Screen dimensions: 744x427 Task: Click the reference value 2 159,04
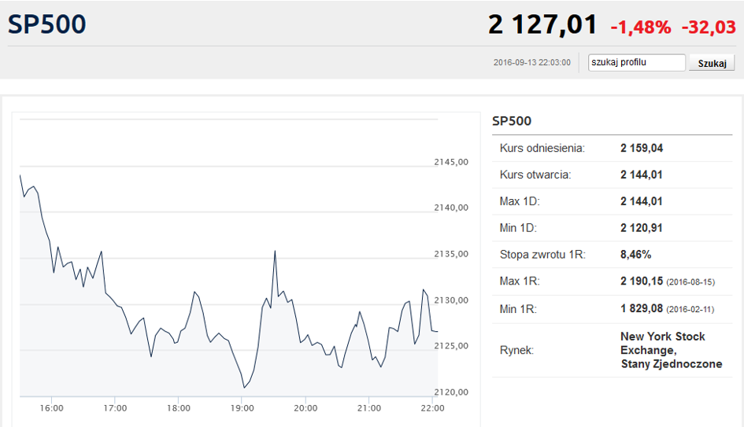coord(642,149)
